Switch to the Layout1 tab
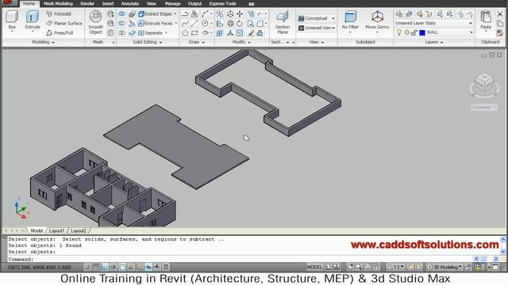Screen dimensions: 508x285 pyautogui.click(x=56, y=230)
